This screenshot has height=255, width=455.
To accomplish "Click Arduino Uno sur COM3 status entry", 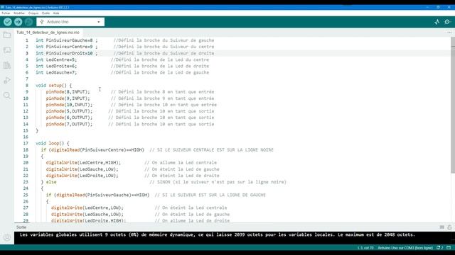I will tap(405, 248).
